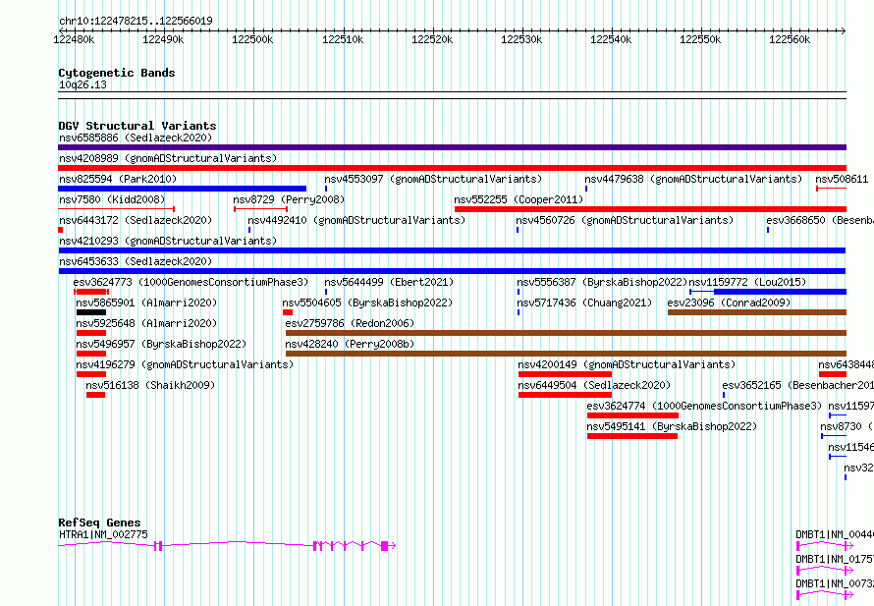Select nsv5644499 (Ebert2021) label
874x606 pixels.
(389, 282)
